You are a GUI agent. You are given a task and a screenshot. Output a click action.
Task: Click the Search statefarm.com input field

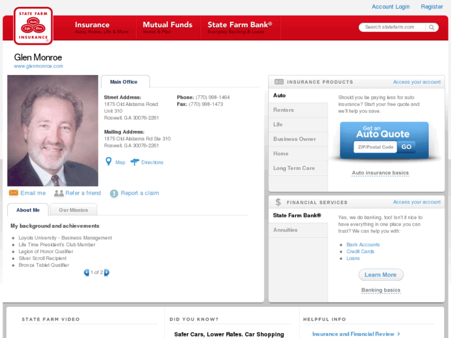pos(393,27)
